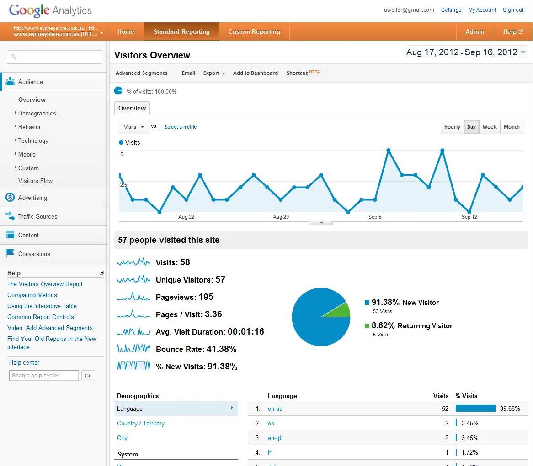
Task: Open The Visitors Overview Report help link
Action: click(45, 284)
